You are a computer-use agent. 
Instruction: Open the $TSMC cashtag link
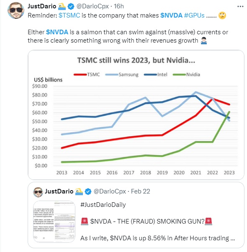[69, 15]
